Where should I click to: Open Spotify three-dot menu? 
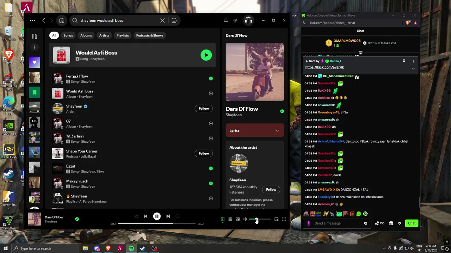click(x=32, y=20)
